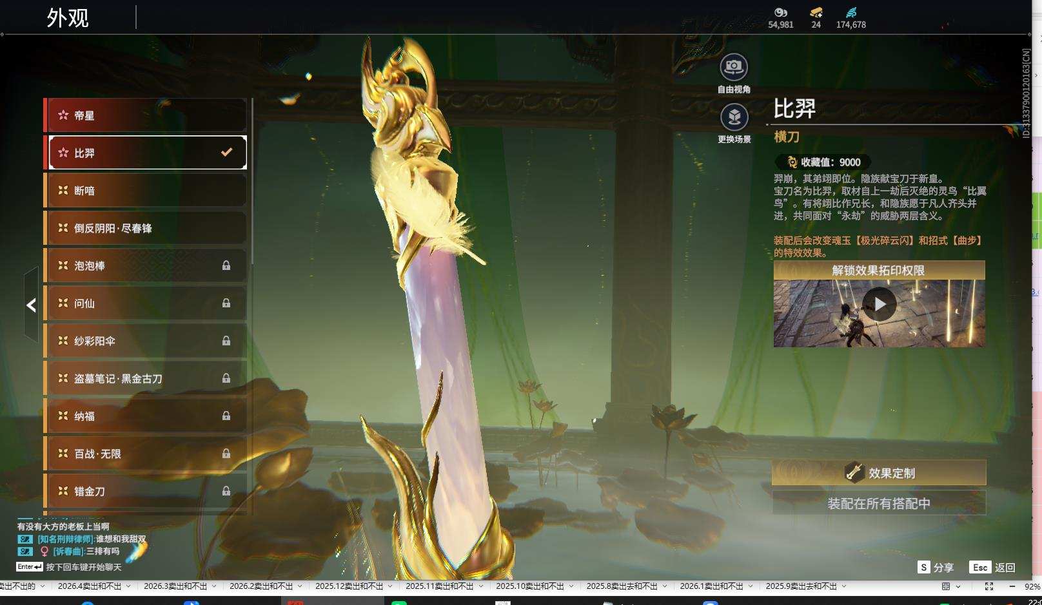Screen dimensions: 1042x605
Task: Click the 分享 share button
Action: tap(936, 568)
